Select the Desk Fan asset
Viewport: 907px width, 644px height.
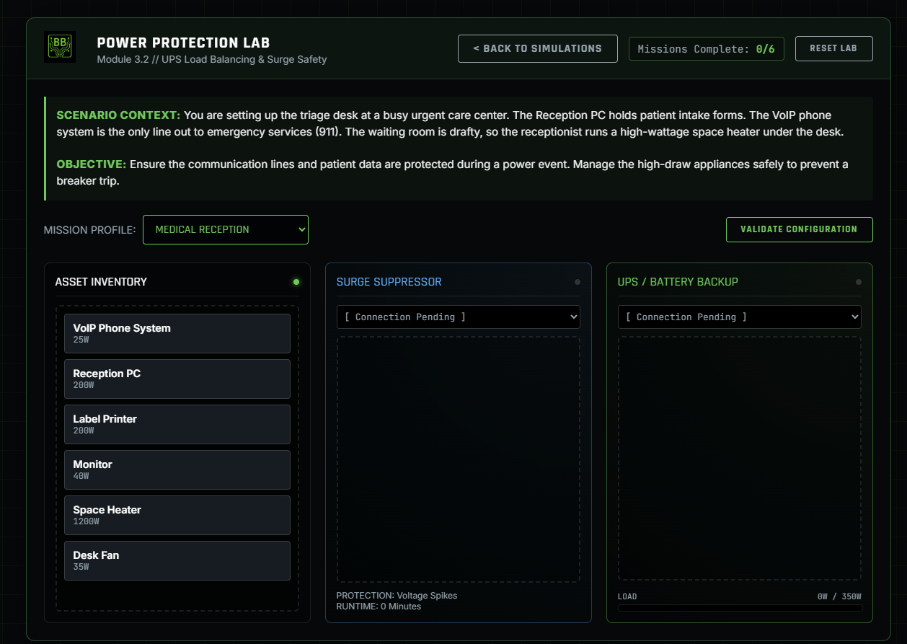[177, 560]
